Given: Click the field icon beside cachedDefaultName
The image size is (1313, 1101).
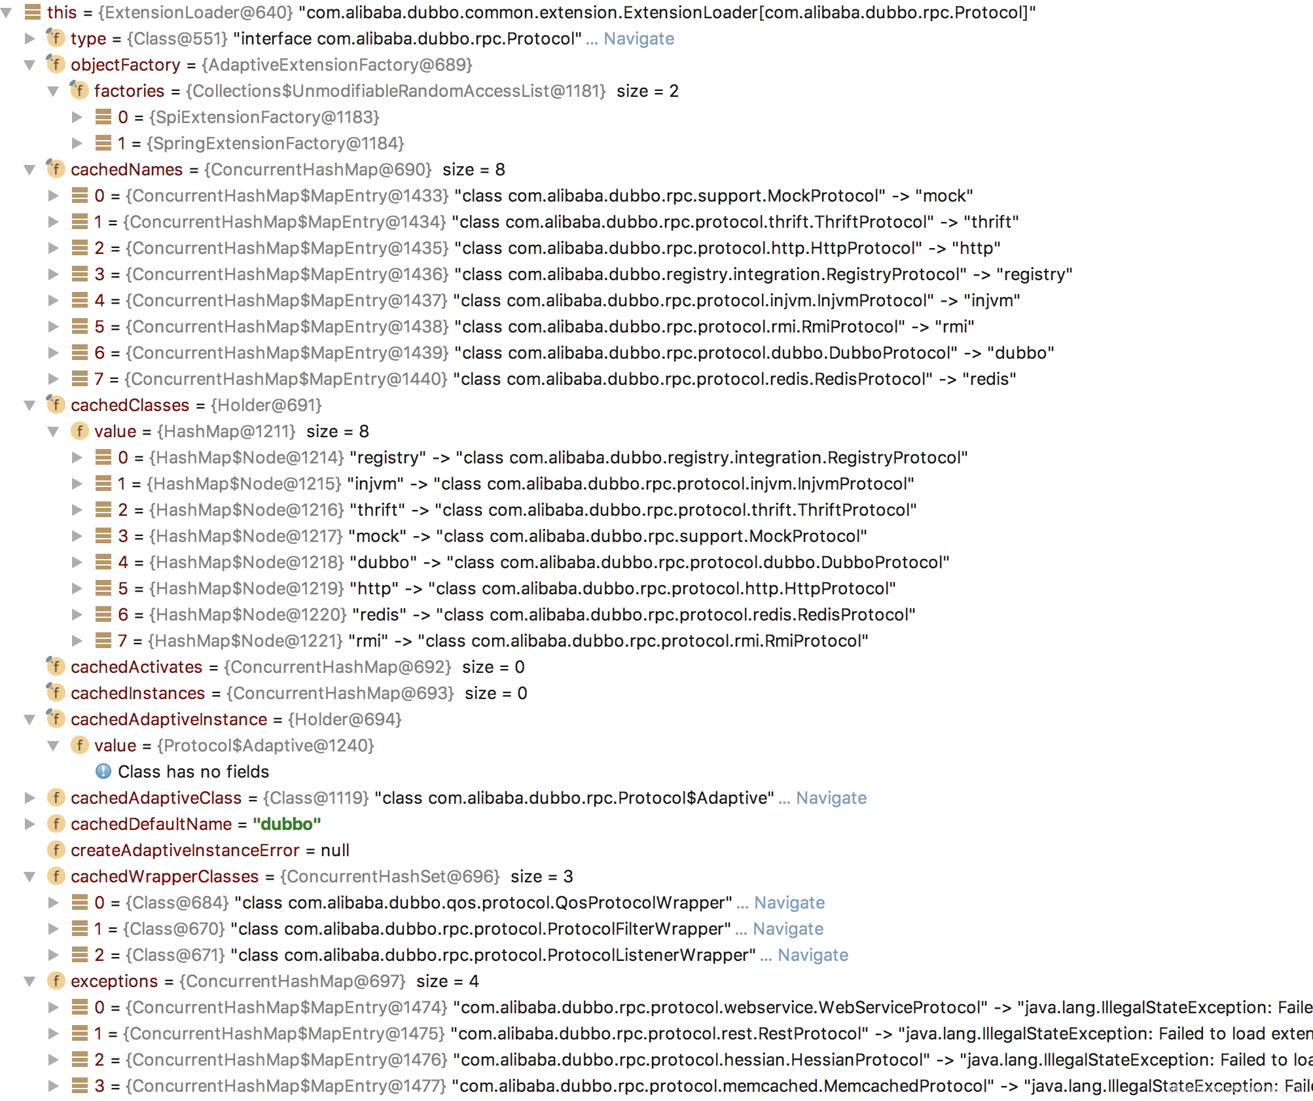Looking at the screenshot, I should 56,824.
